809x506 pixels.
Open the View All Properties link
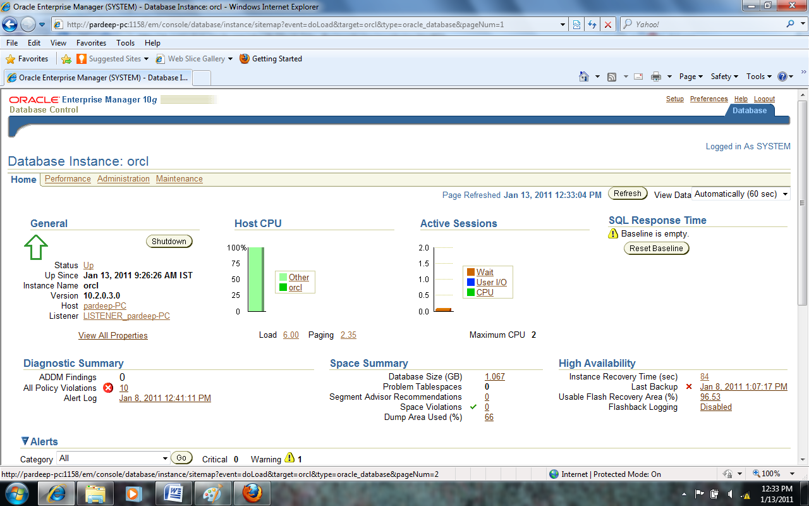point(113,336)
